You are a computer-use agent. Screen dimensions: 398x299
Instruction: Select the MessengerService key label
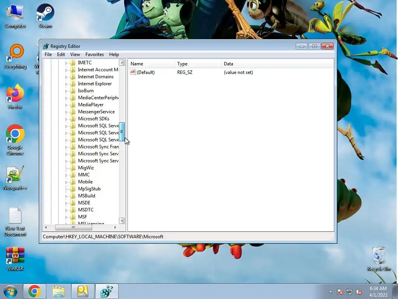point(96,112)
